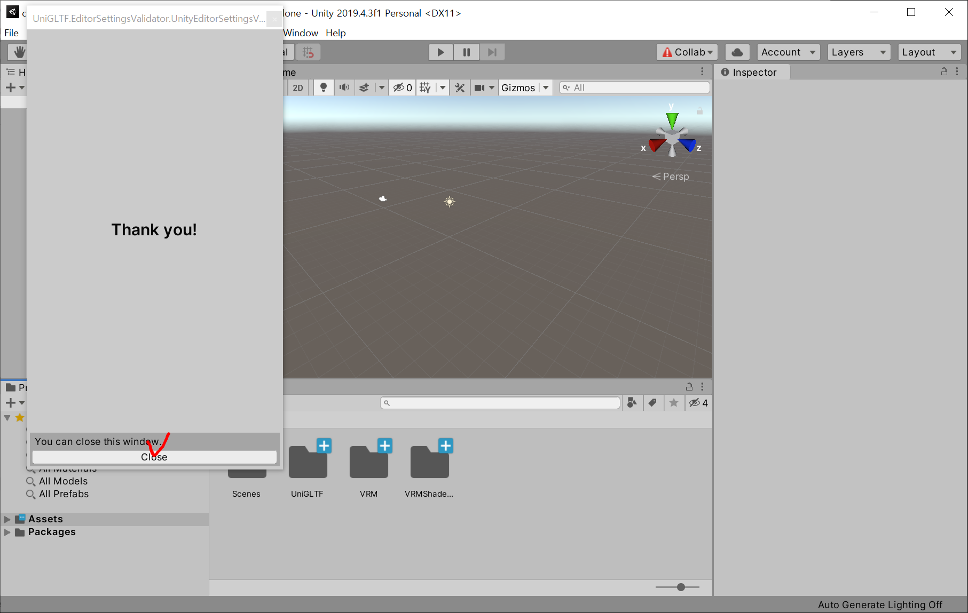Pause the game playback

[466, 52]
